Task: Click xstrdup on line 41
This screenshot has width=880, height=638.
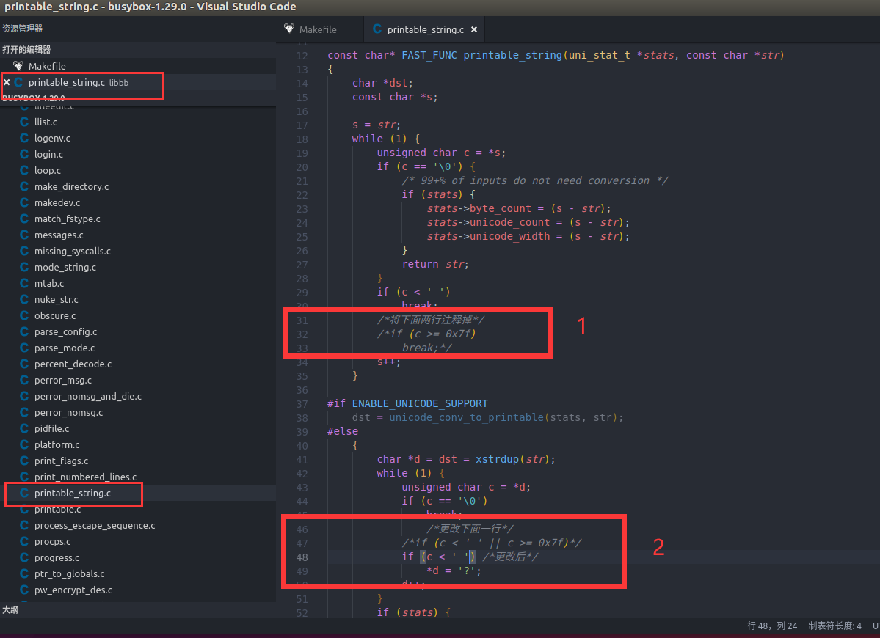Action: pyautogui.click(x=497, y=459)
